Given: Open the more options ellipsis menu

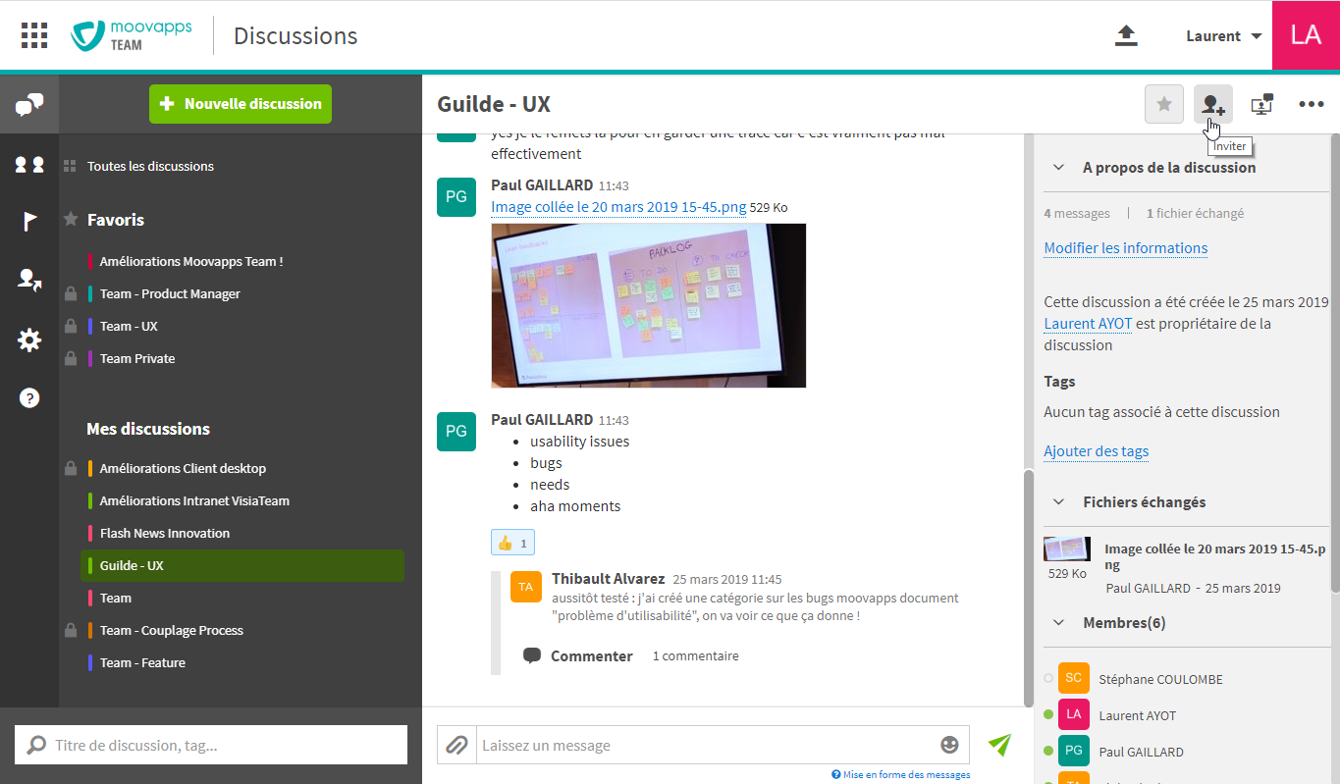Looking at the screenshot, I should pyautogui.click(x=1312, y=104).
